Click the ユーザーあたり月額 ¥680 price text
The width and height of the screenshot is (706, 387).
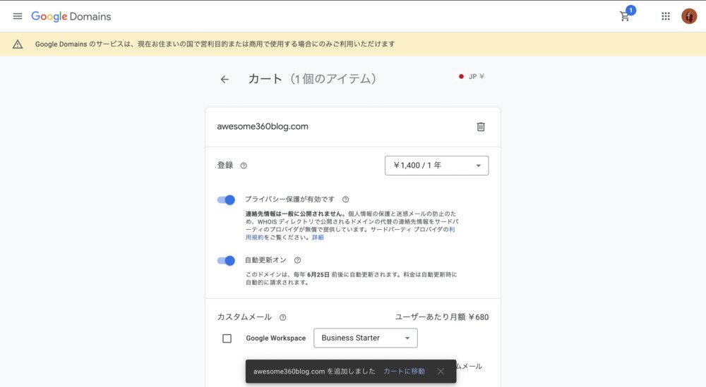(442, 317)
